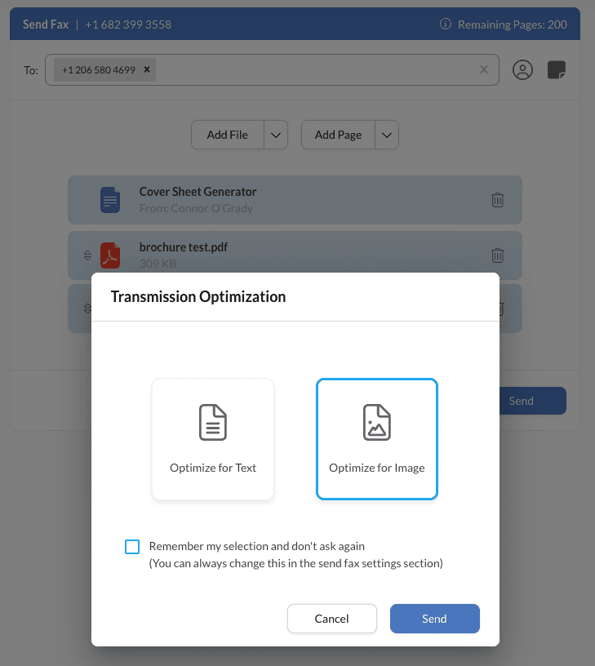595x666 pixels.
Task: Delete brochure test.pdf via its trash icon
Action: coord(498,255)
